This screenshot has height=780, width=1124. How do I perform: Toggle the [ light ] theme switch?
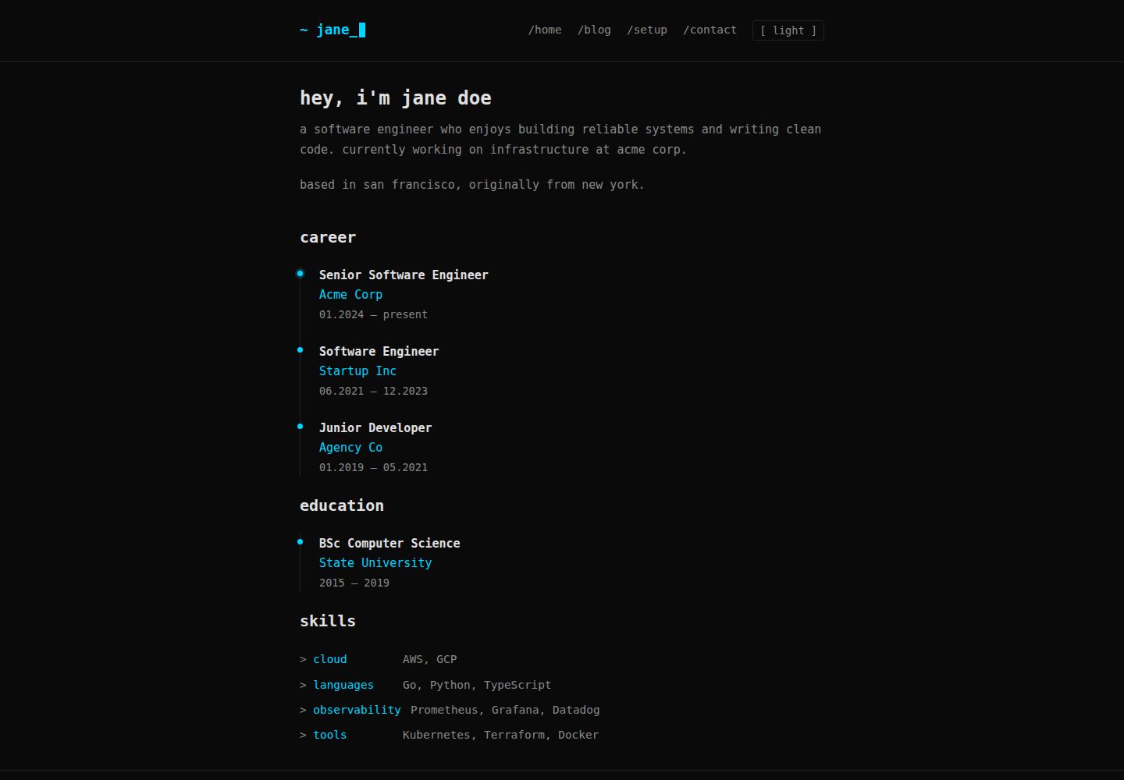coord(788,30)
